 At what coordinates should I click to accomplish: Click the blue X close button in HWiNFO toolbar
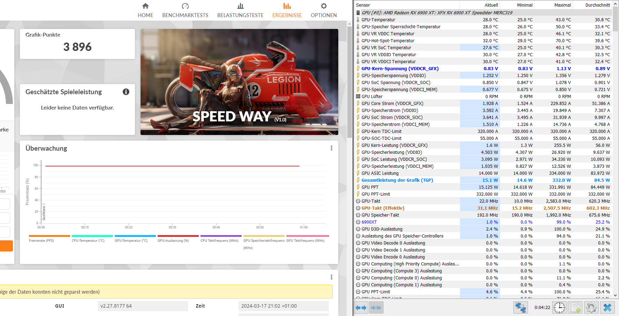click(607, 308)
